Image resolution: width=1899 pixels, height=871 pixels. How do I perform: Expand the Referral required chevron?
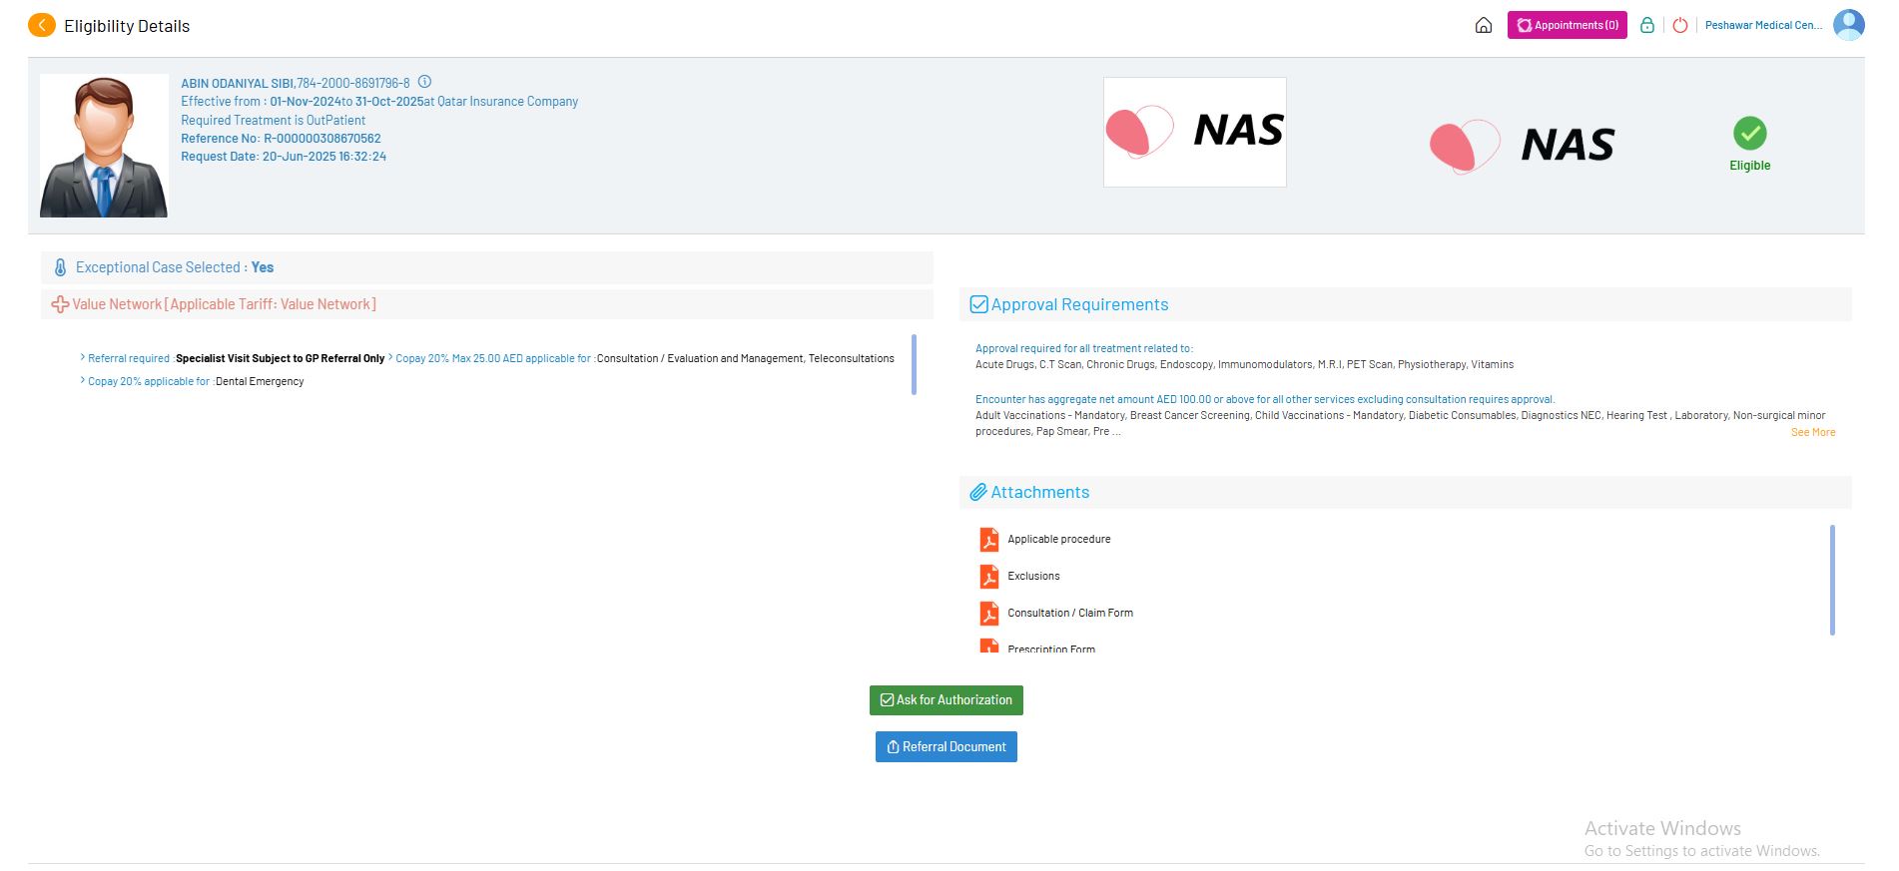coord(83,357)
